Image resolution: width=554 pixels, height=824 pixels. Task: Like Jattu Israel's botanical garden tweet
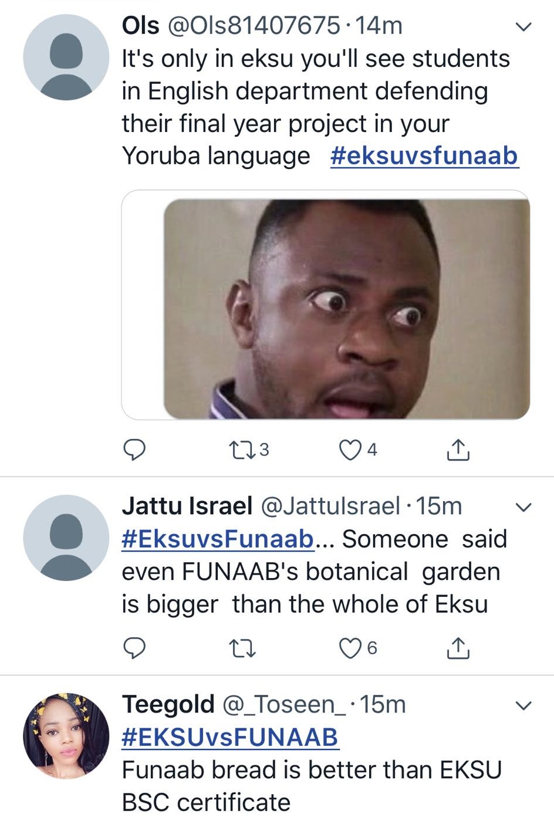(350, 648)
